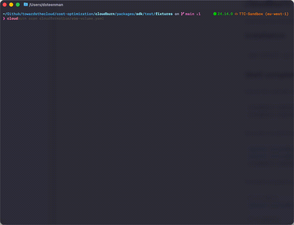Click the 'main' branch name
The height and width of the screenshot is (225, 294).
(190, 14)
